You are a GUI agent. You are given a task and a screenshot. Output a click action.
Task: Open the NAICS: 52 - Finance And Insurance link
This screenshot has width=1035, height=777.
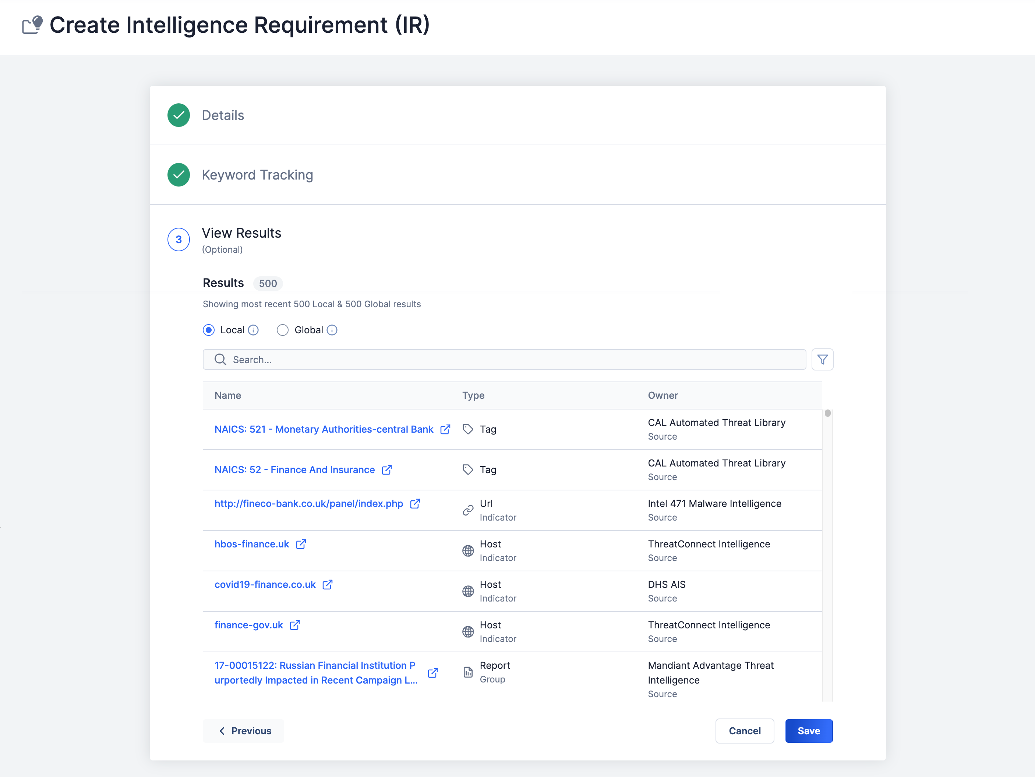pyautogui.click(x=294, y=469)
